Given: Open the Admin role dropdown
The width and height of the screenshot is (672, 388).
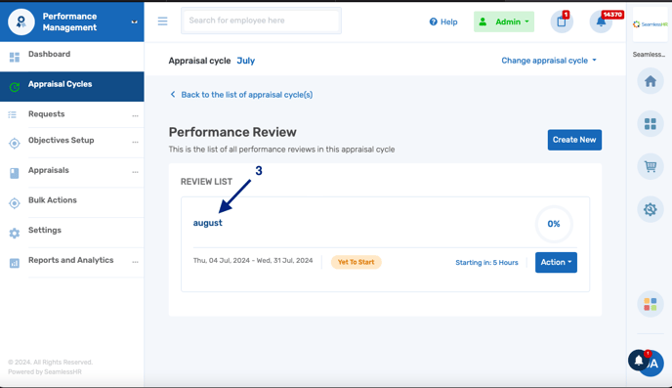Looking at the screenshot, I should (504, 22).
